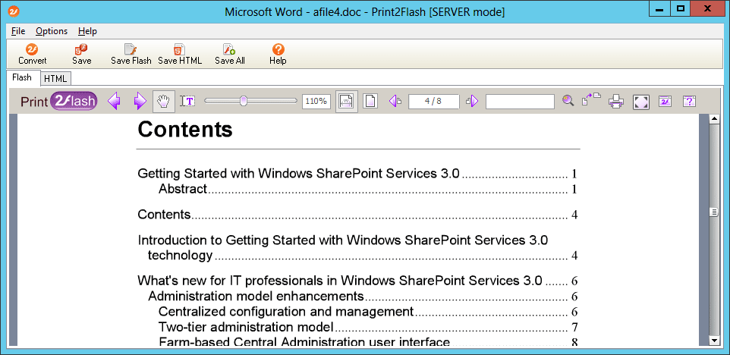The width and height of the screenshot is (730, 355).
Task: Click the Save HTML button
Action: pyautogui.click(x=180, y=54)
